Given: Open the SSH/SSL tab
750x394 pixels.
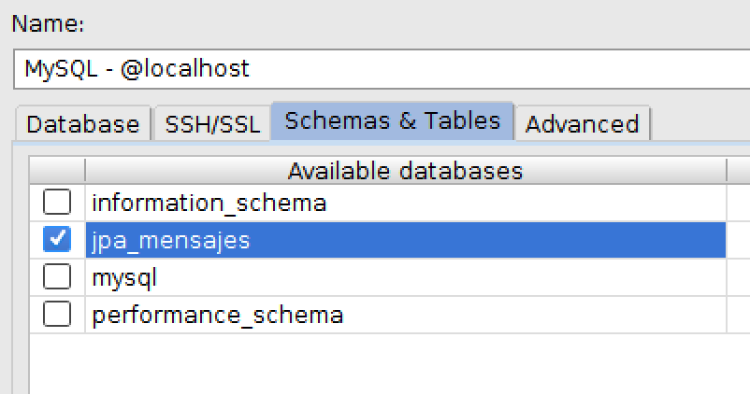Looking at the screenshot, I should tap(212, 124).
